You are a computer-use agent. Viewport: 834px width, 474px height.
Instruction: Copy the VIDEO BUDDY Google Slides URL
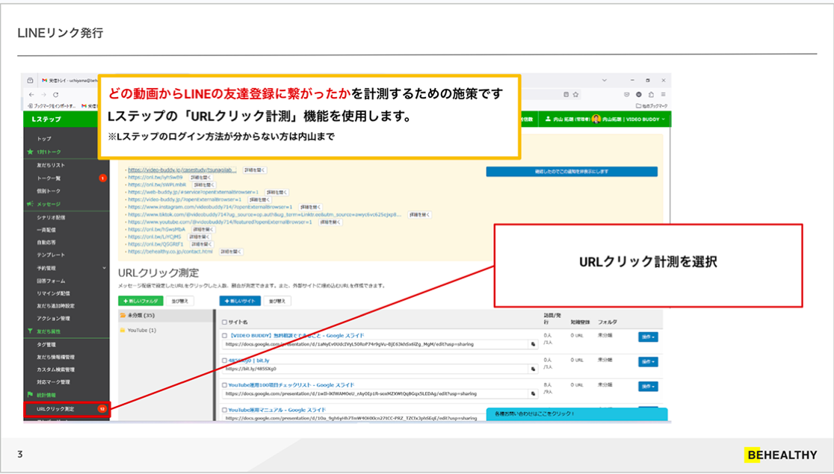tap(533, 344)
